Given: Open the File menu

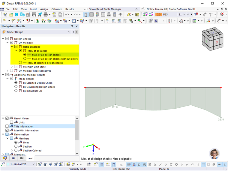Looking at the screenshot, I should (x=7, y=9).
